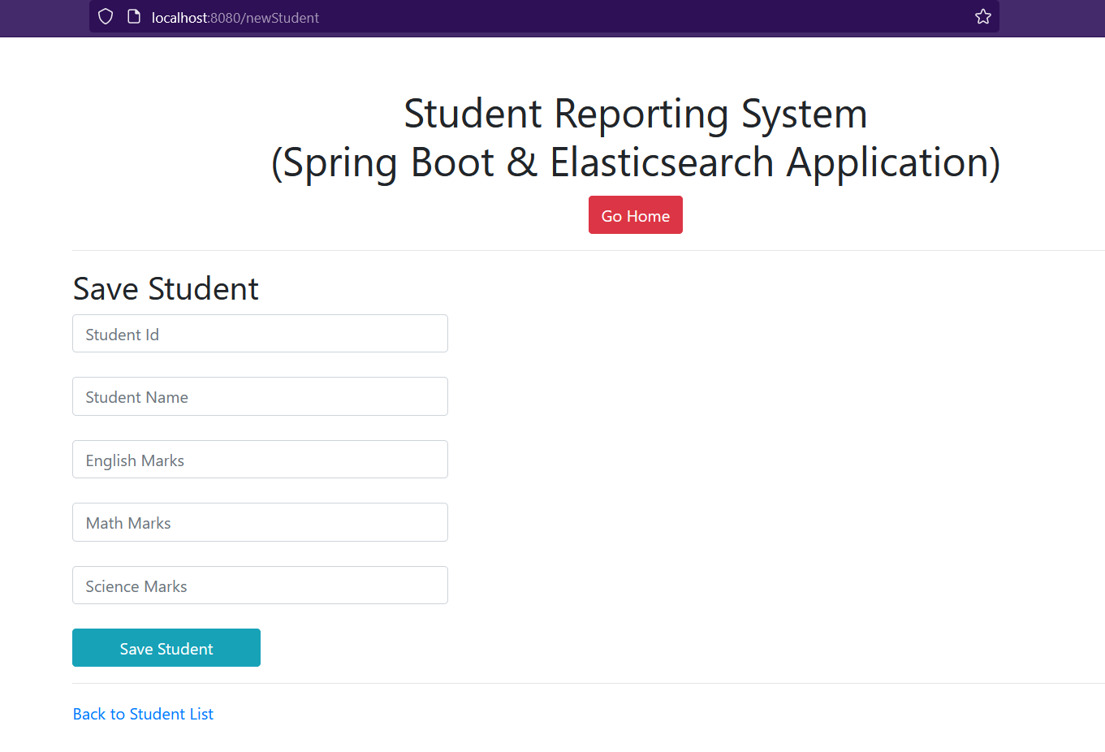
Task: Follow the Back to Student List link
Action: [143, 713]
